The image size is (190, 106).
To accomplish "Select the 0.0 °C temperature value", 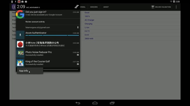I will pyautogui.click(x=87, y=31).
